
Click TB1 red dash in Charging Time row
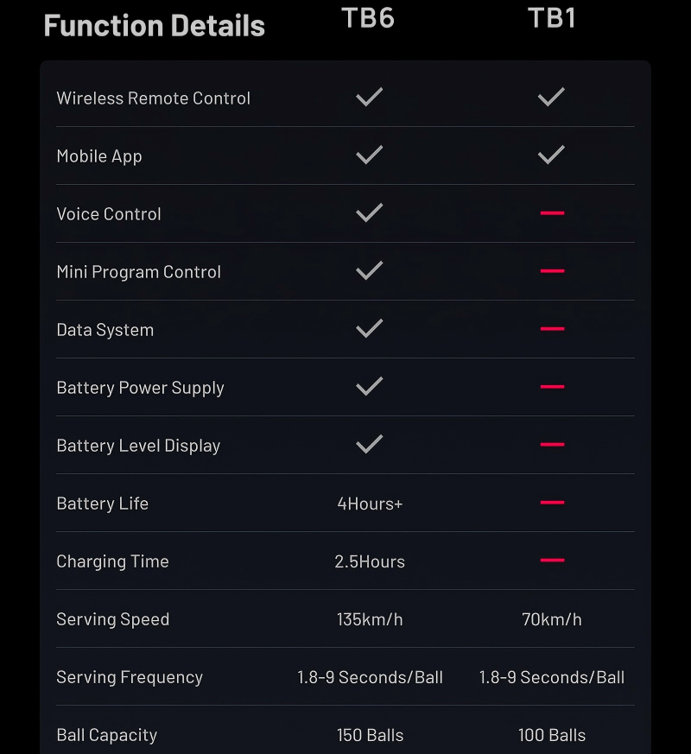[552, 561]
